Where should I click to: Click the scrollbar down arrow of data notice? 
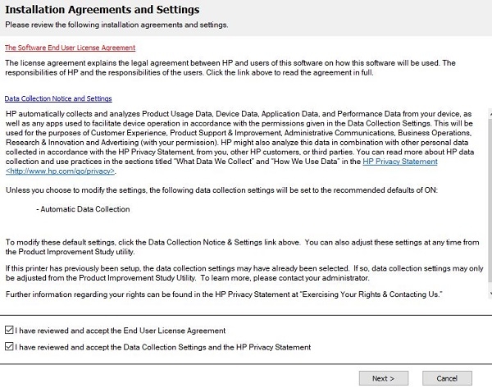coord(490,294)
